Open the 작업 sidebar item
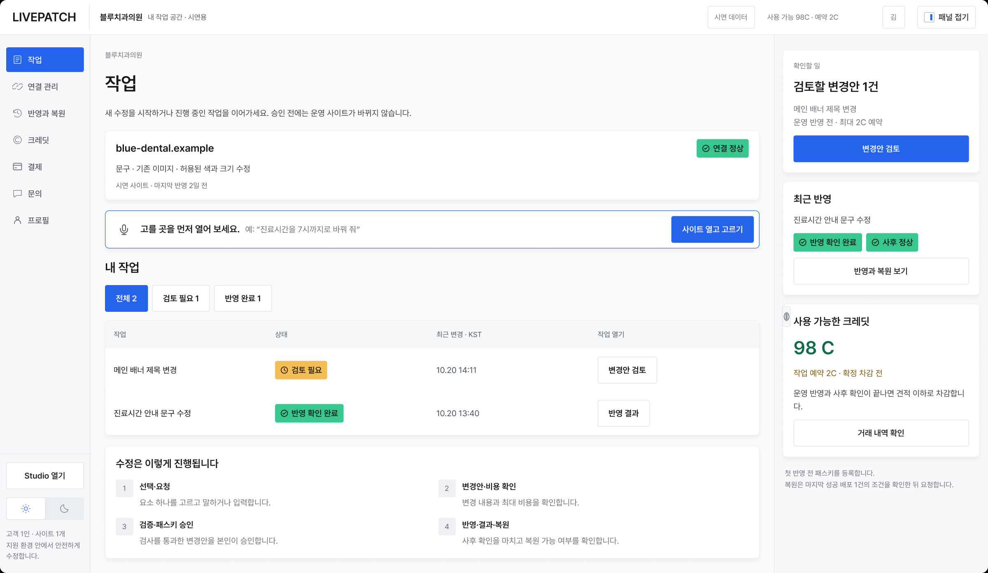 [45, 60]
